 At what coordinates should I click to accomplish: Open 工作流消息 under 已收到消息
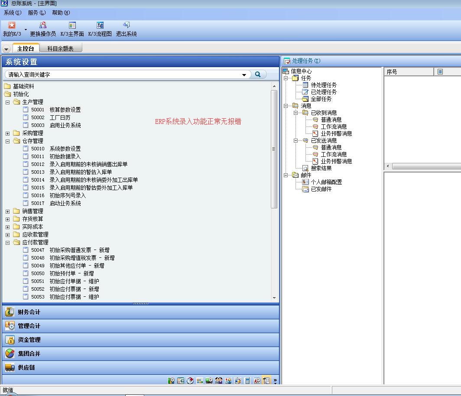tap(334, 127)
